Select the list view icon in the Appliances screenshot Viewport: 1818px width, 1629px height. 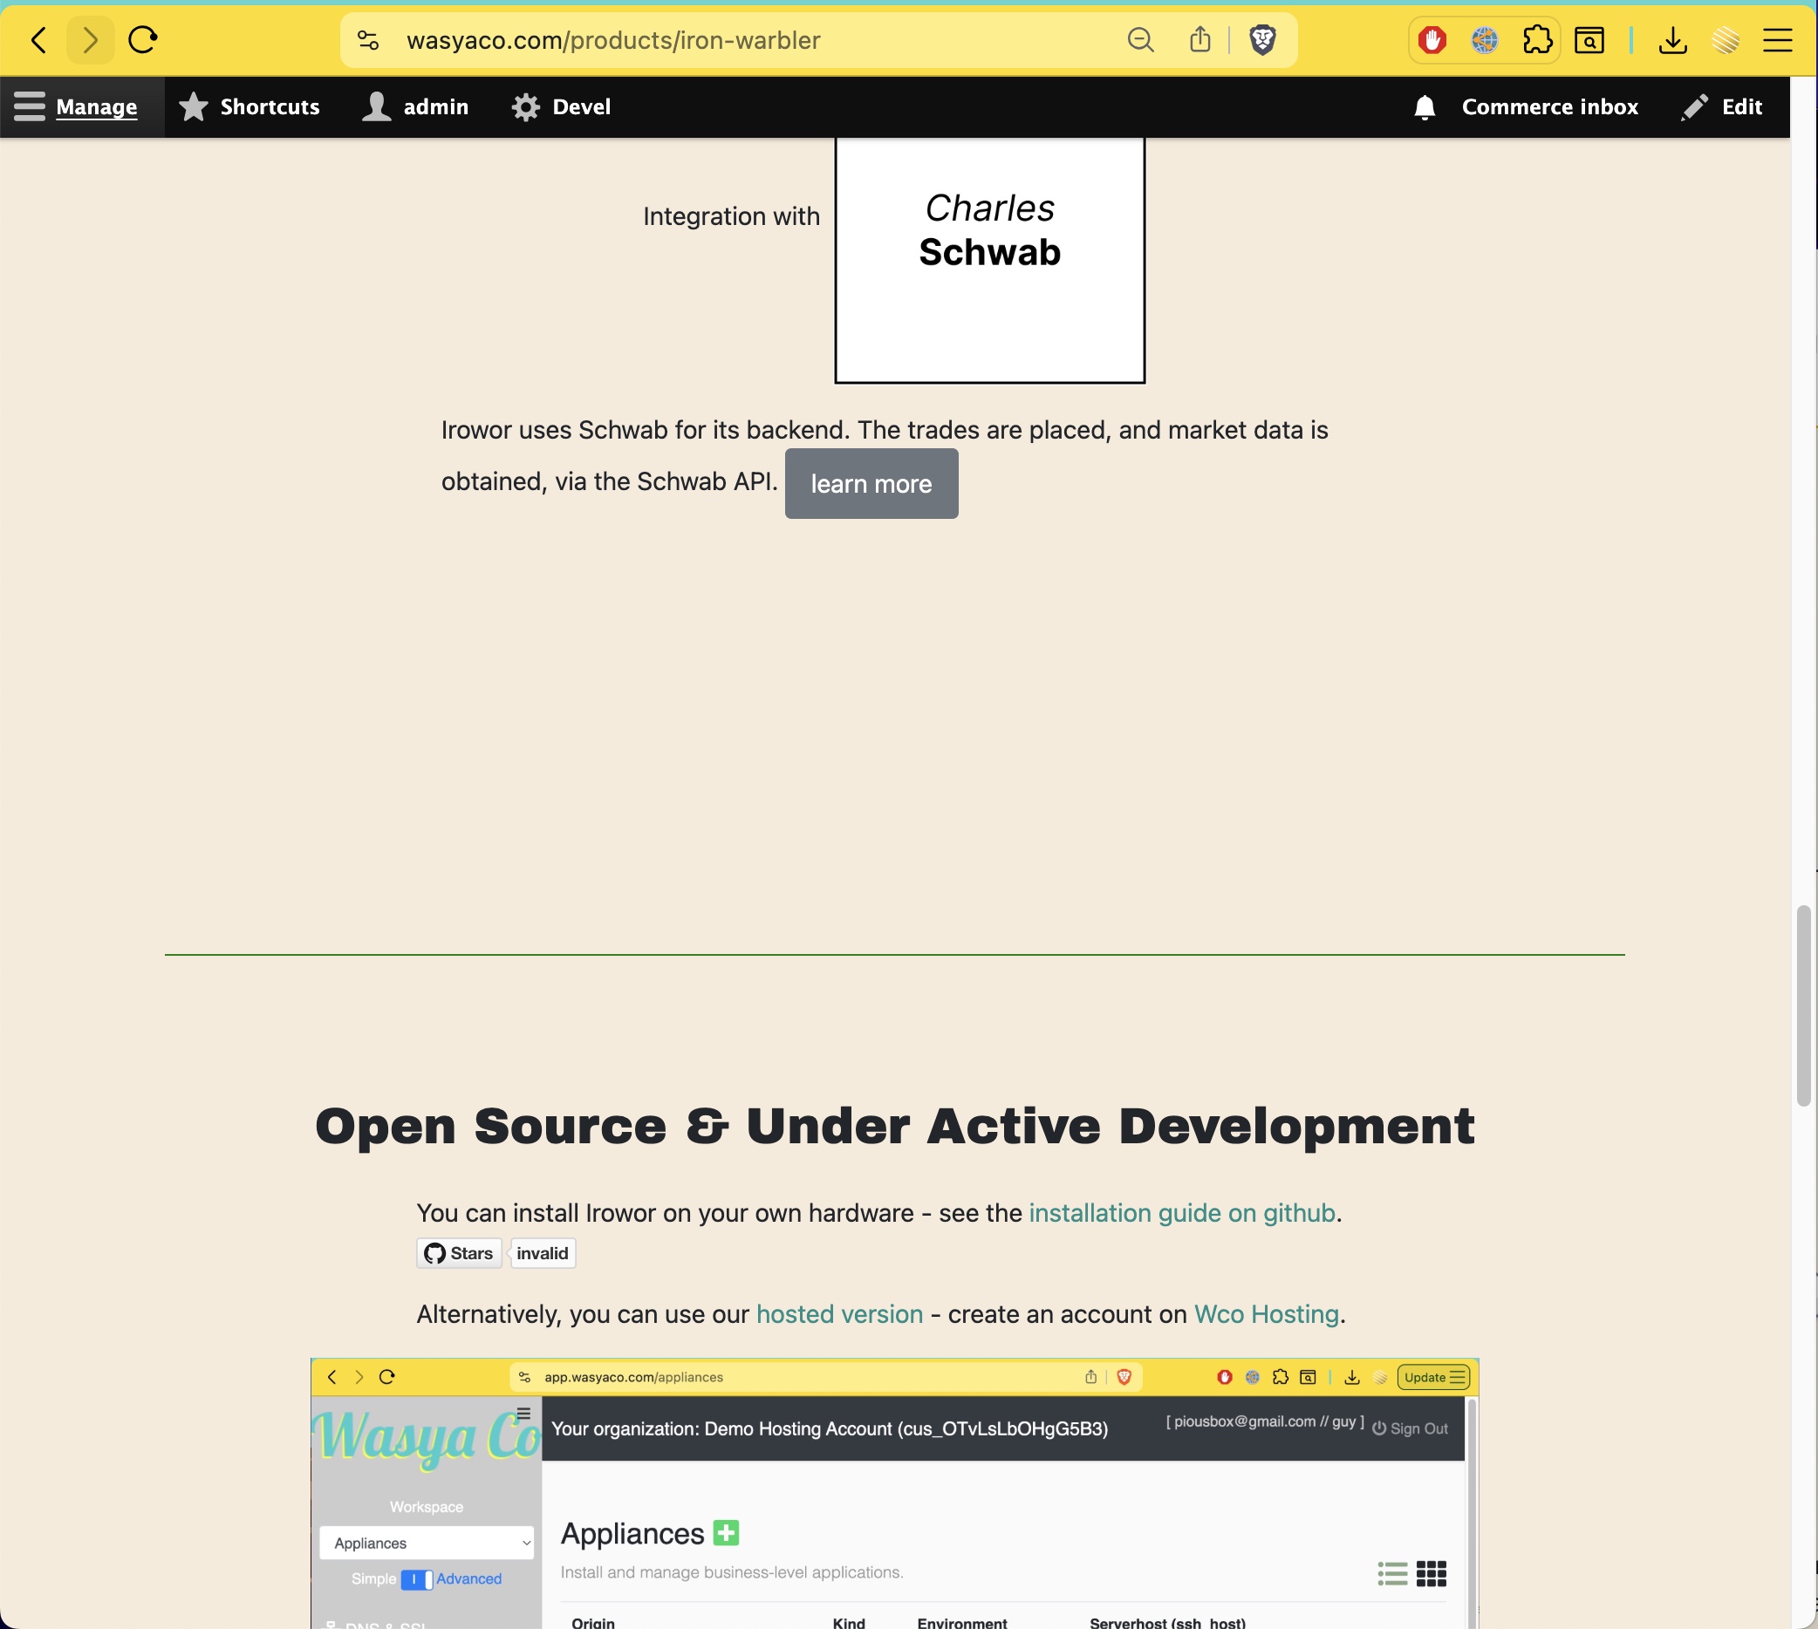point(1392,1573)
